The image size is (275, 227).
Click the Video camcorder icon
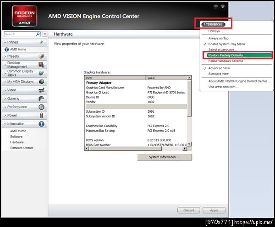[x=41, y=90]
